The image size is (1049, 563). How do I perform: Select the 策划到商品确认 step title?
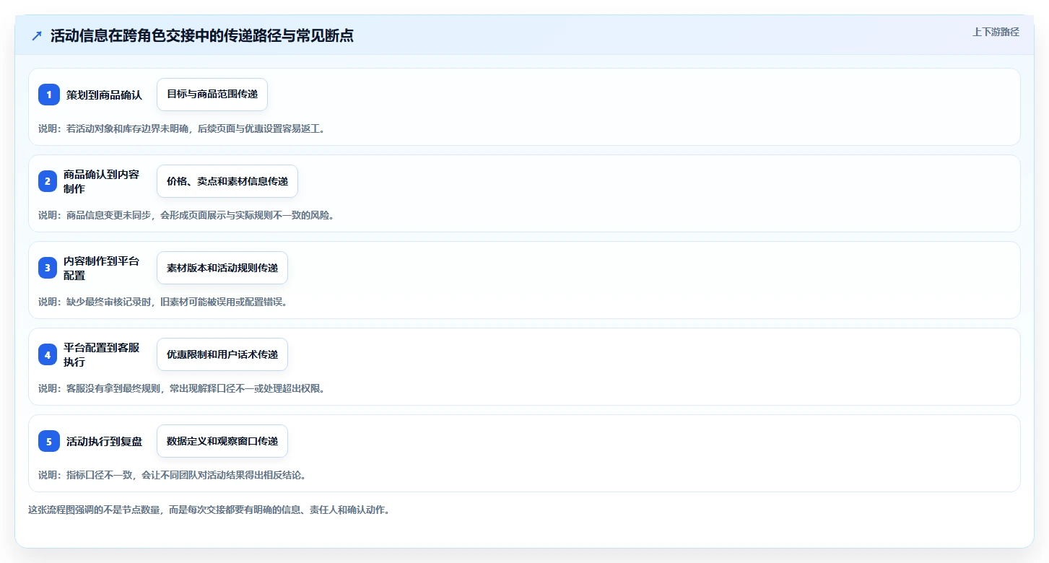104,95
